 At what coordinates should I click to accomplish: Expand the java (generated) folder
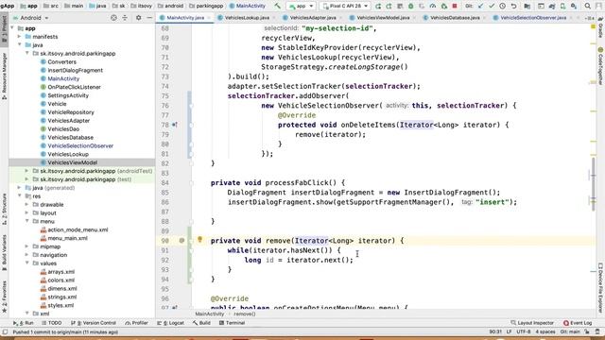[19, 188]
